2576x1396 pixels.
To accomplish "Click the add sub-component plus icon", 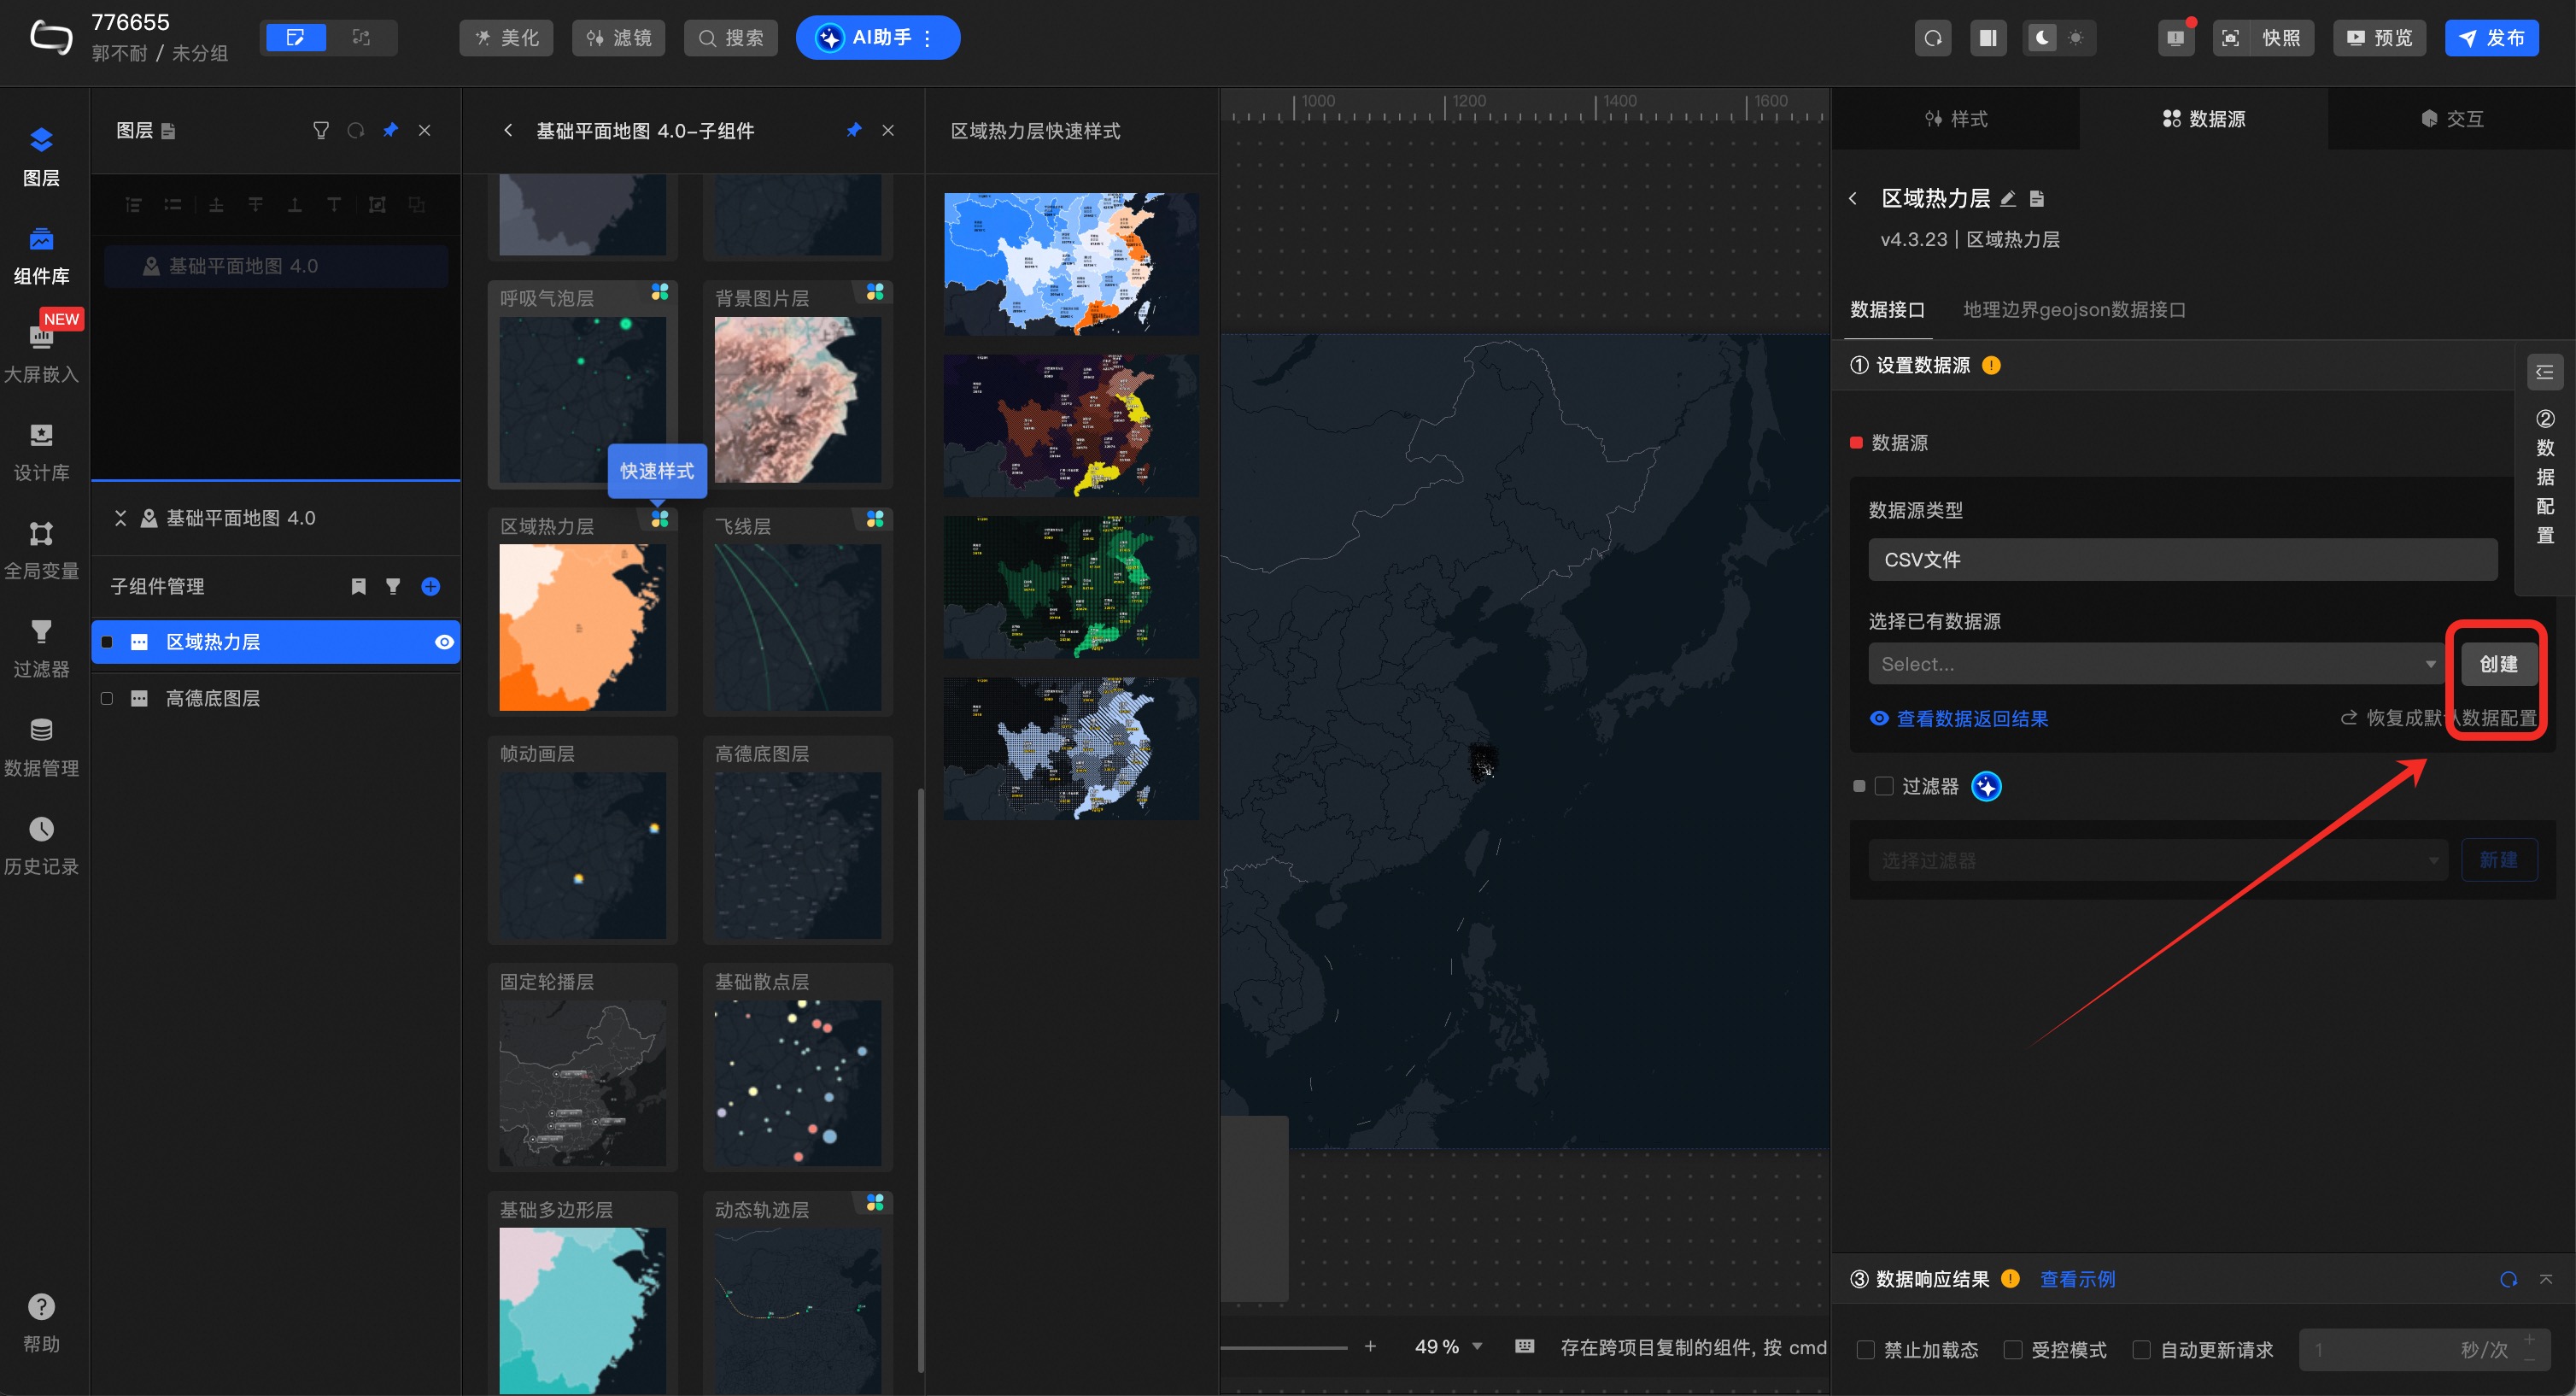I will (x=431, y=586).
